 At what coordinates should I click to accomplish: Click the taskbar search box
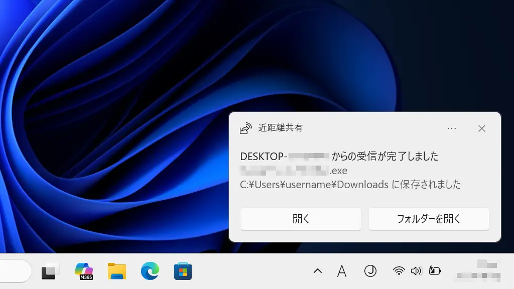15,271
